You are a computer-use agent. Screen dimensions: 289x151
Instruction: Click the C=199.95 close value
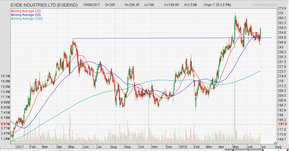(171, 5)
